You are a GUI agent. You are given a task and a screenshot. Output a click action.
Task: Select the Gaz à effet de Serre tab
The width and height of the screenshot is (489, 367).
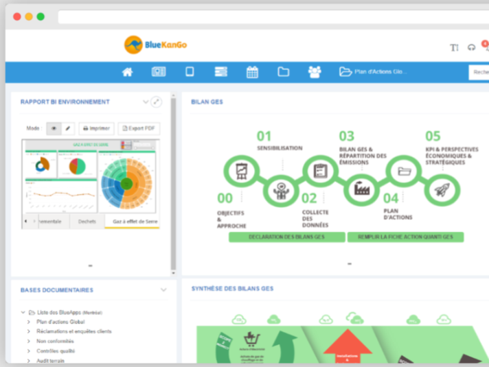coord(133,222)
